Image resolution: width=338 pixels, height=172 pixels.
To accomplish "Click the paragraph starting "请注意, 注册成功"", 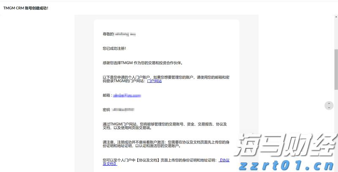I will point(166,144).
